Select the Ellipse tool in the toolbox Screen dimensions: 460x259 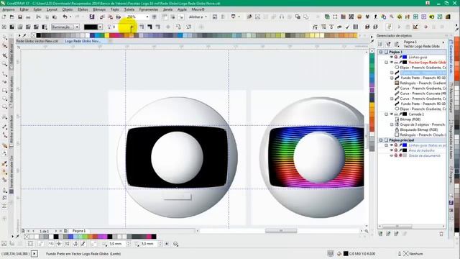(x=5, y=99)
